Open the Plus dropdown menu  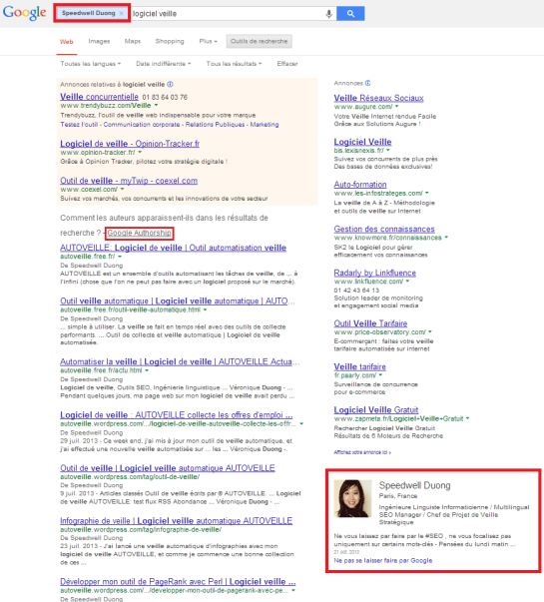208,41
